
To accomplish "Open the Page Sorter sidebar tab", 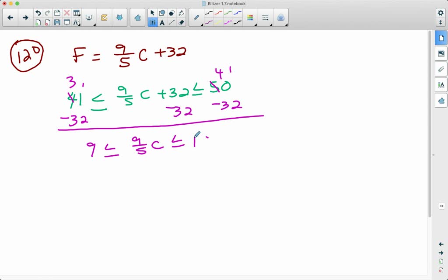I will click(441, 38).
